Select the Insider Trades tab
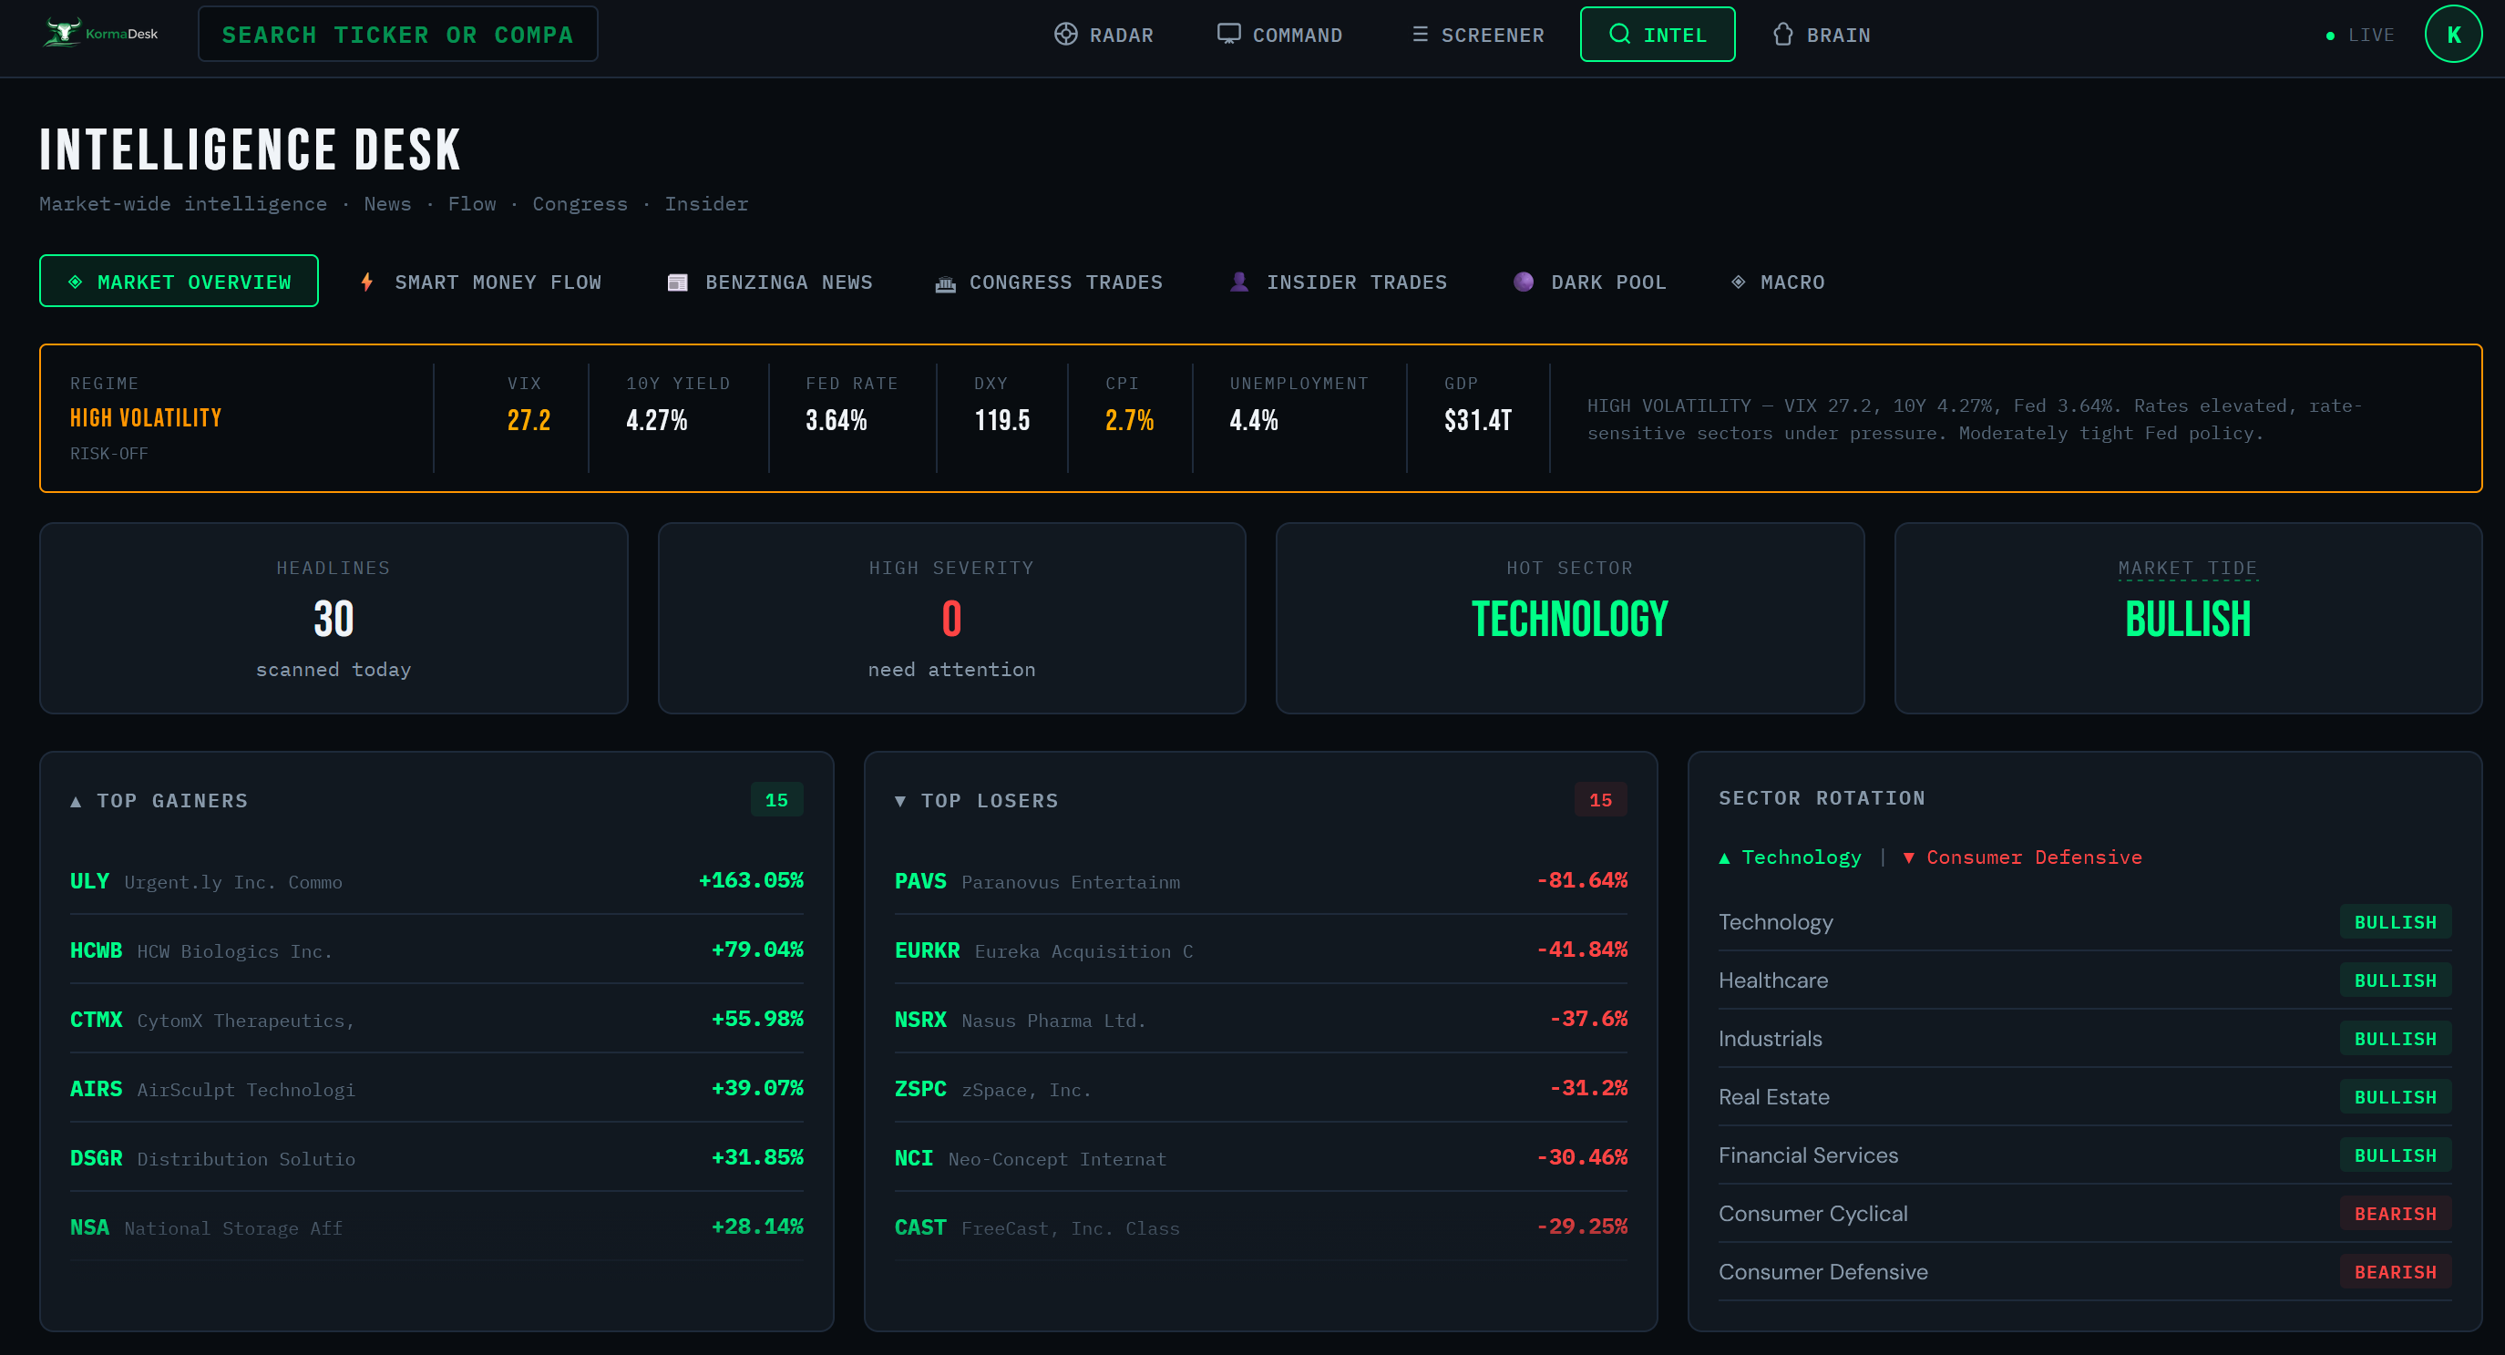 pos(1337,282)
